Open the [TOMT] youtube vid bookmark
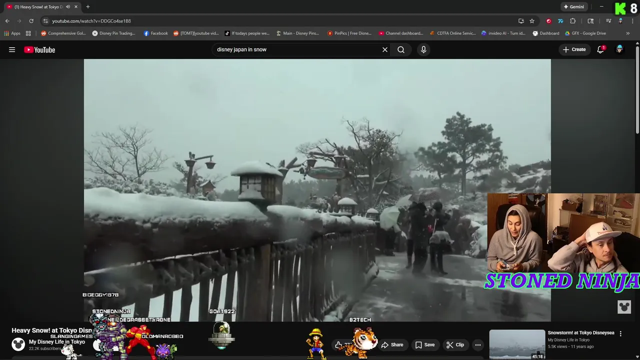Screen dimensions: 640x360 [x=196, y=33]
